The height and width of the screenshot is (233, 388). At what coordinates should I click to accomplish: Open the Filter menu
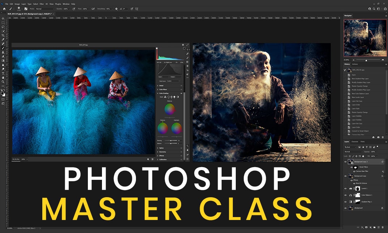(42, 4)
